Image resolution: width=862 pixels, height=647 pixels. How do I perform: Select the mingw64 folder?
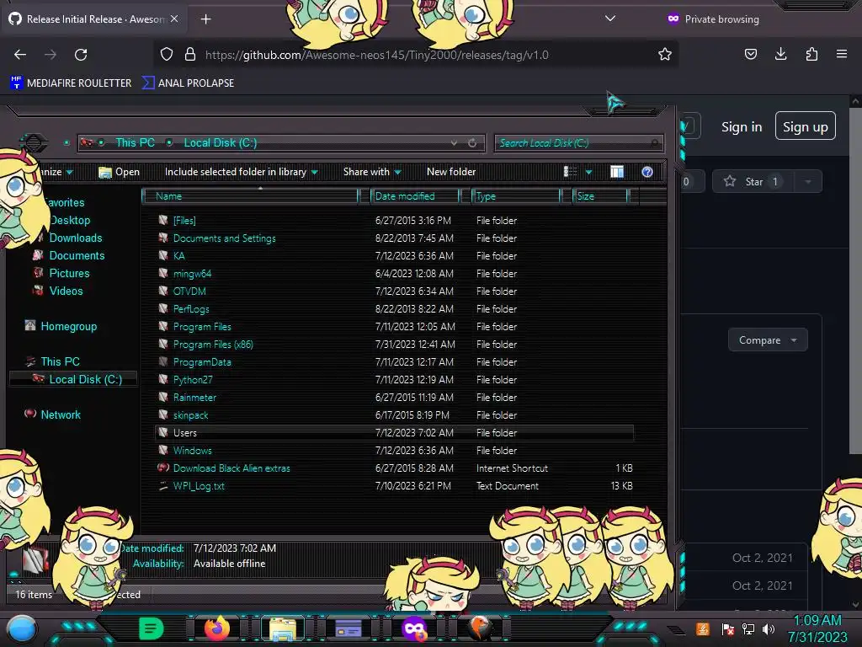point(192,274)
